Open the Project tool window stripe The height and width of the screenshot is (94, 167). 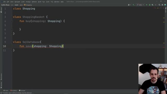[1, 10]
